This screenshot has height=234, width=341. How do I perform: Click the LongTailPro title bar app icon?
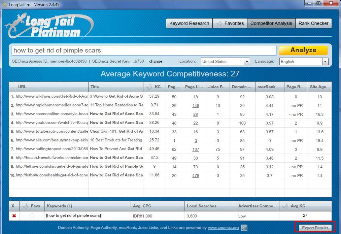point(4,4)
